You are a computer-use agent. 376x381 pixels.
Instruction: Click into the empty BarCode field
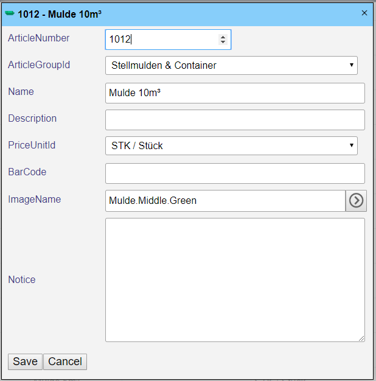[x=235, y=173]
